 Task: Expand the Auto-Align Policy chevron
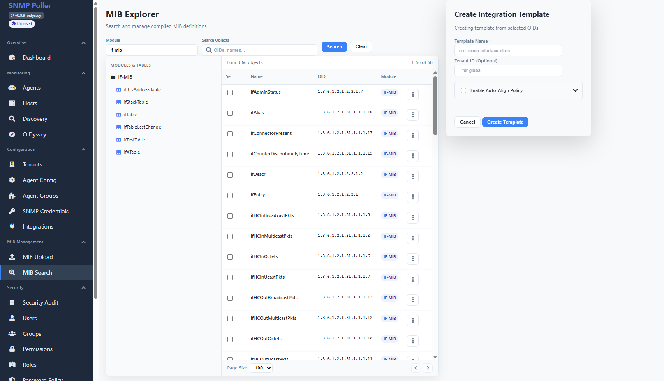coord(575,90)
